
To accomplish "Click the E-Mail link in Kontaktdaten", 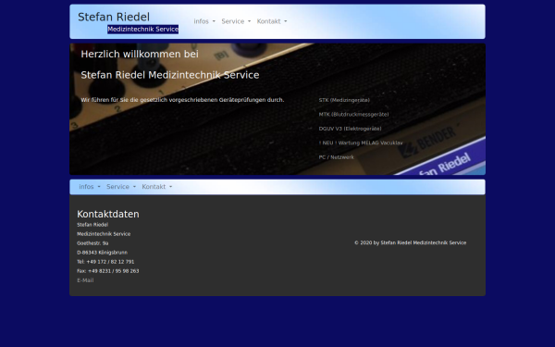I will coord(85,280).
